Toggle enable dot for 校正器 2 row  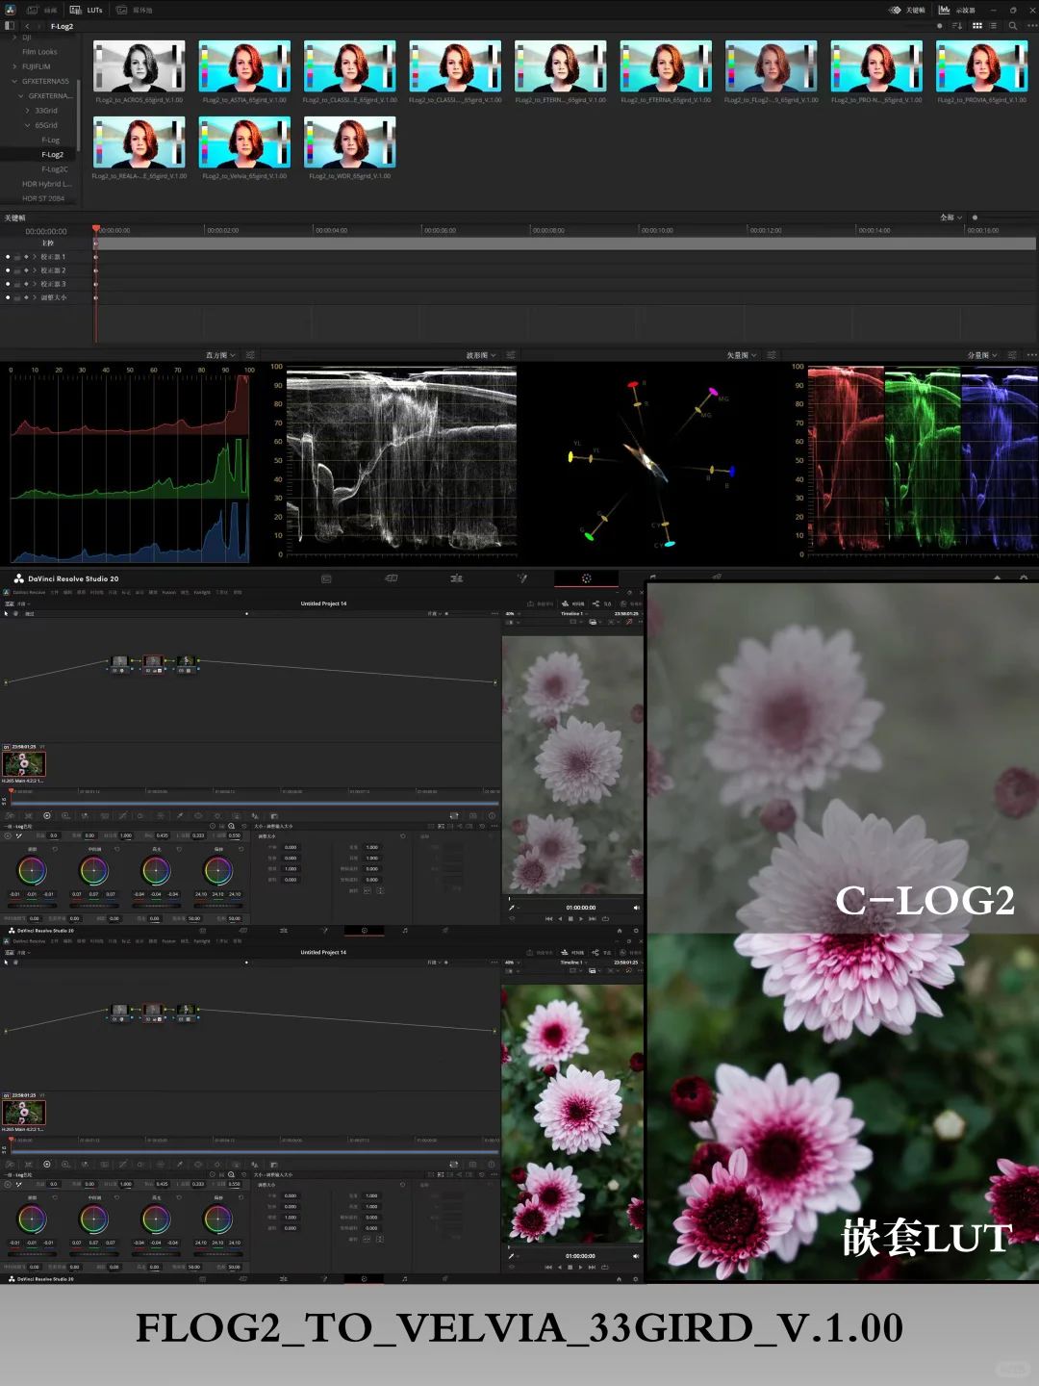pos(8,270)
